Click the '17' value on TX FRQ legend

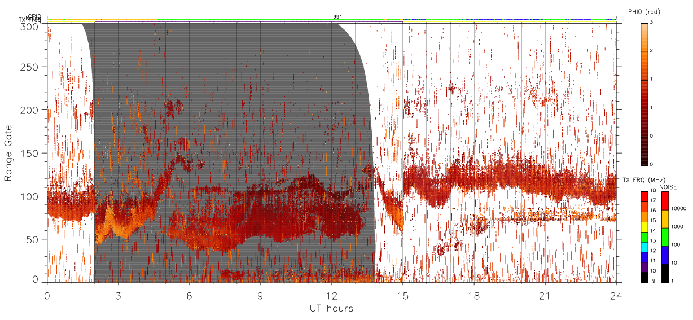click(x=653, y=200)
